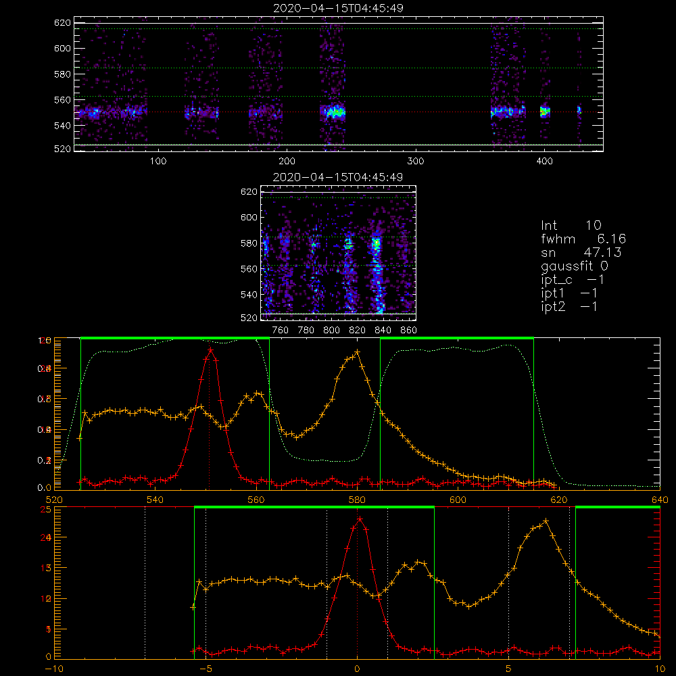
Task: Click the x-axis label 640 of third plot
Action: [660, 500]
